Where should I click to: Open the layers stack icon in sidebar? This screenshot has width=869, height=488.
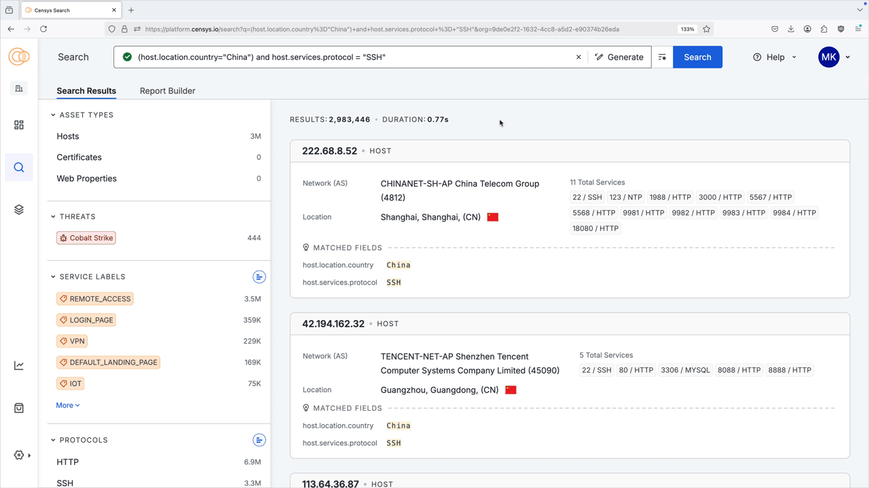coord(19,209)
